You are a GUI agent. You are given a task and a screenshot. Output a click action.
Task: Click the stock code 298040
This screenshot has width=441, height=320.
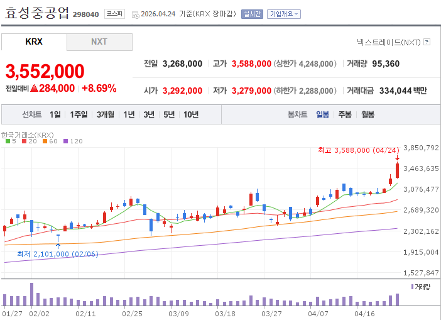pyautogui.click(x=86, y=14)
